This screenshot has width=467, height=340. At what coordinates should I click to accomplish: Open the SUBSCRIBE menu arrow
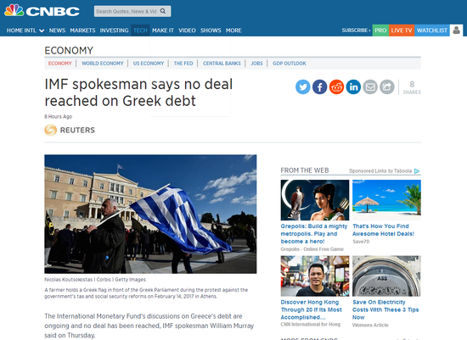(x=369, y=30)
